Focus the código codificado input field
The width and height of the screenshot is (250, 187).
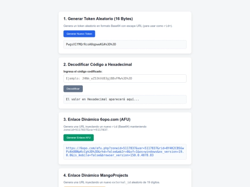[x=125, y=78]
